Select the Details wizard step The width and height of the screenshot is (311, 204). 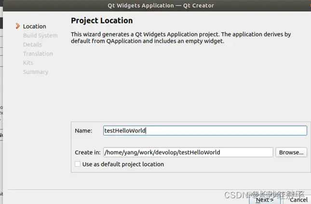(x=32, y=45)
